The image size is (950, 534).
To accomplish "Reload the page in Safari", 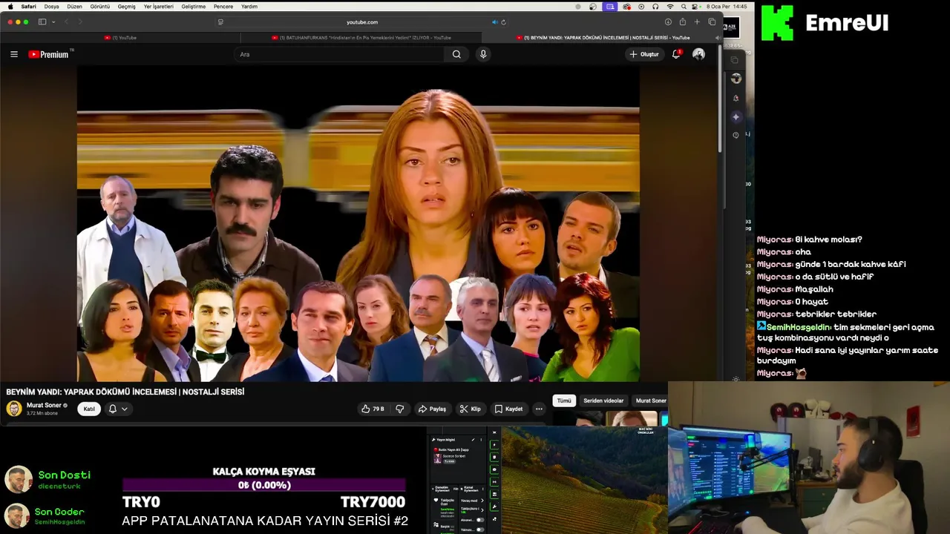I will [505, 22].
